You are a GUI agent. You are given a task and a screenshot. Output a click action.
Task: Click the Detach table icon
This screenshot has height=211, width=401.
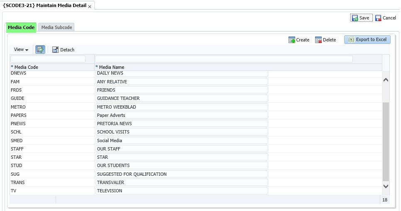(x=55, y=50)
